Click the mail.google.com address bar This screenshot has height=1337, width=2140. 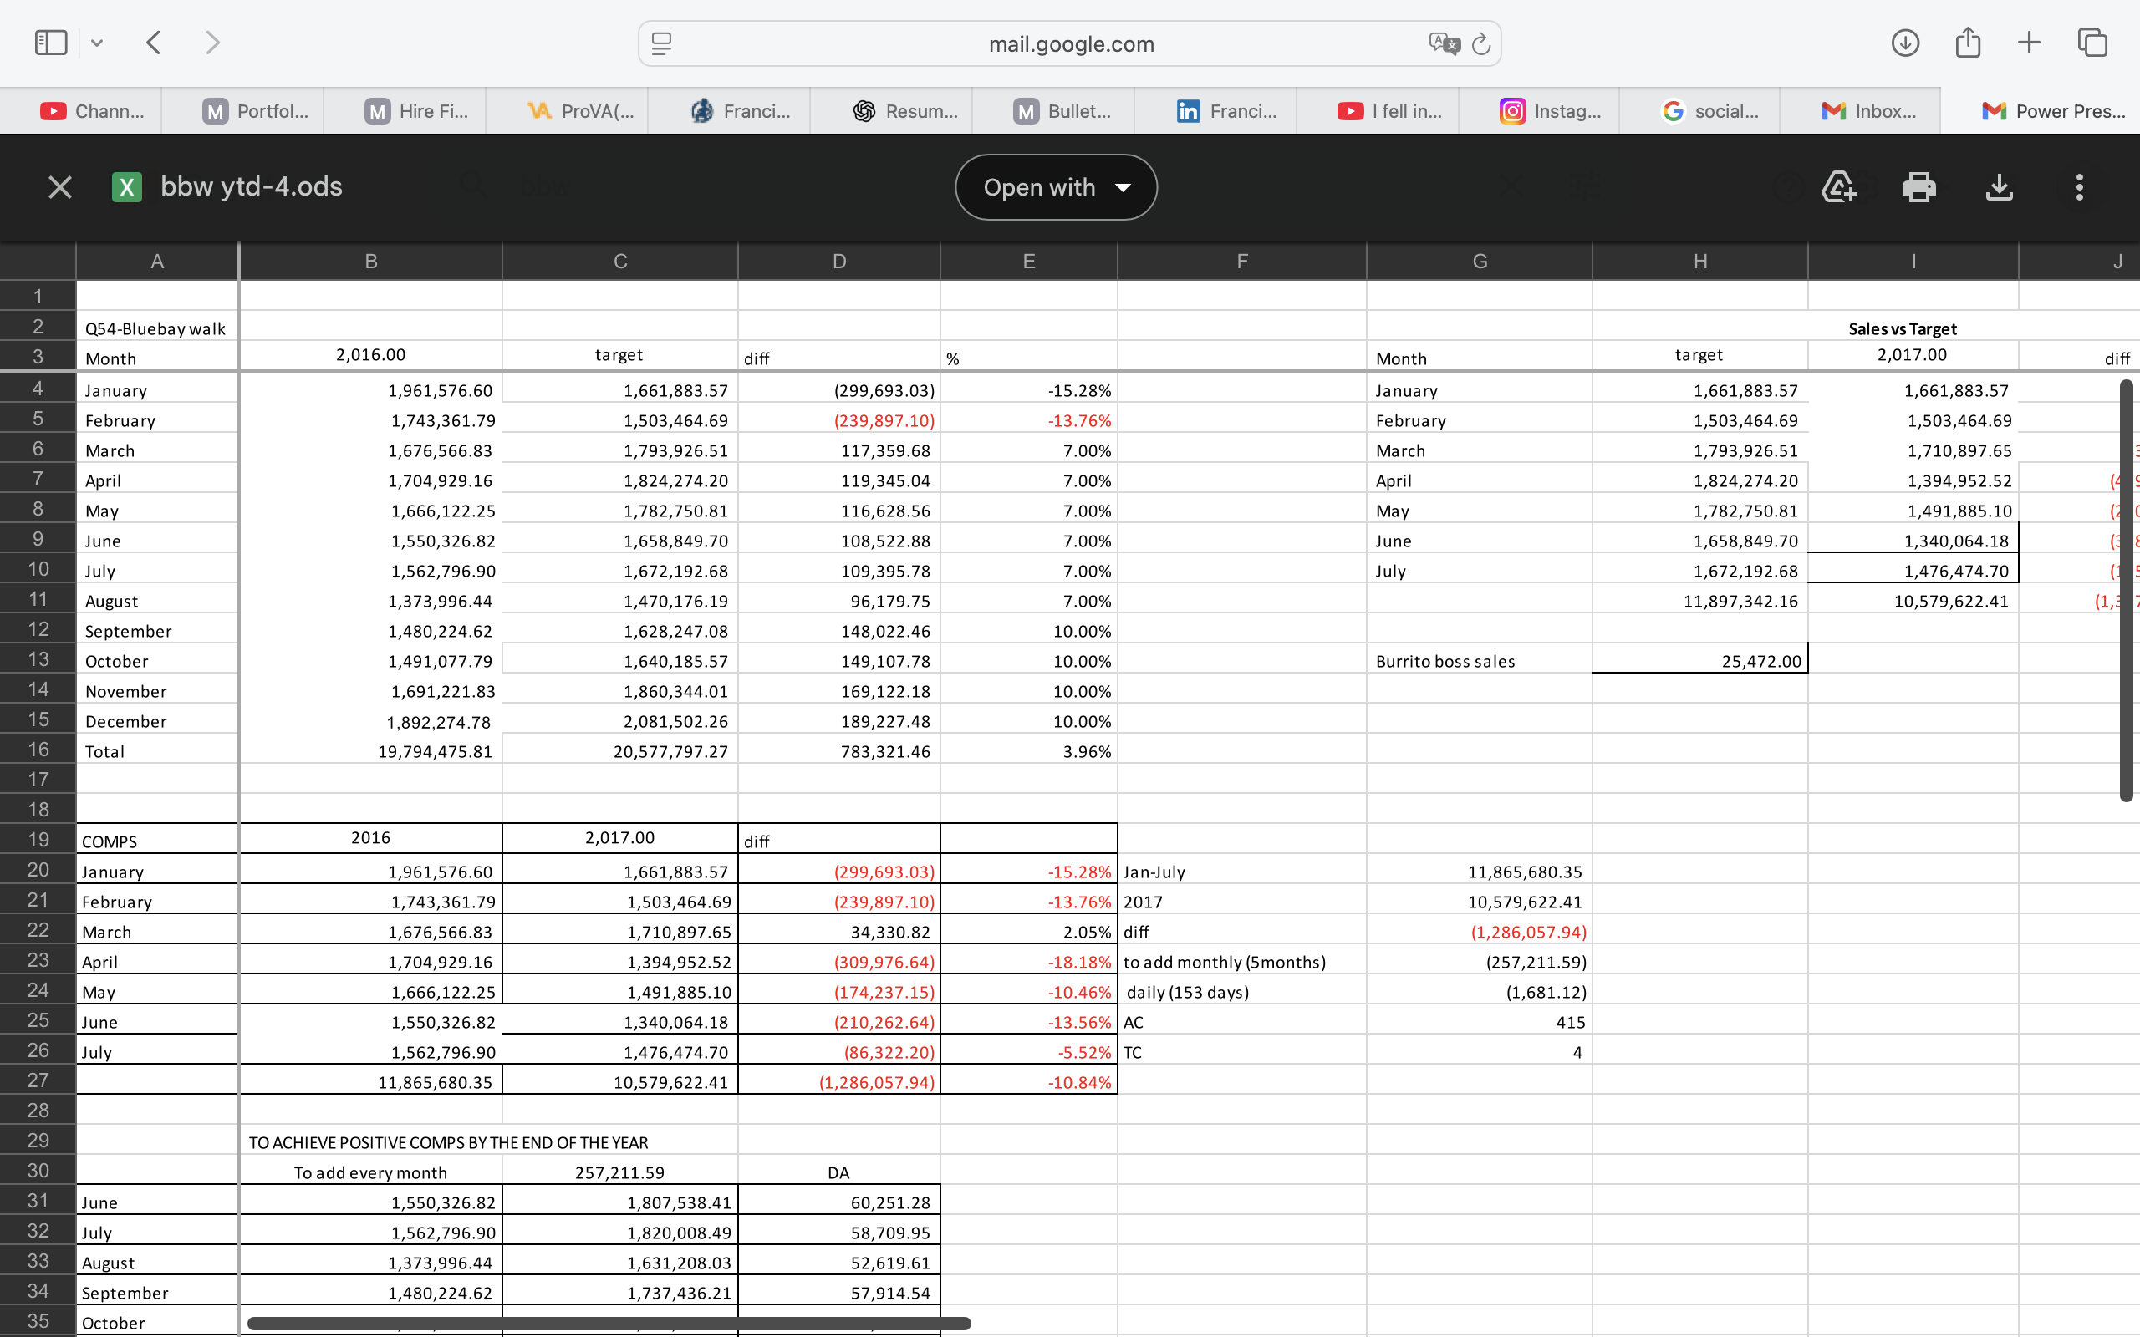1070,43
